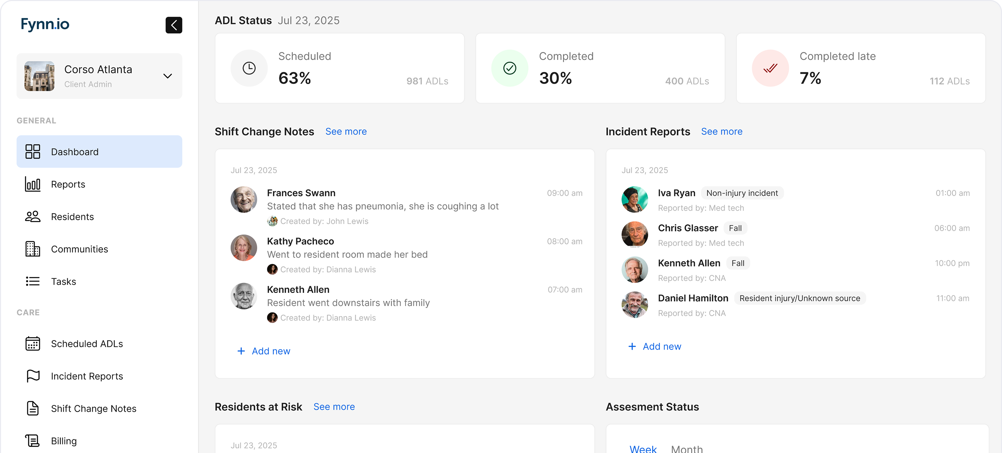Open Reports via its bar chart icon
Screen dimensions: 1002x453
(33, 184)
